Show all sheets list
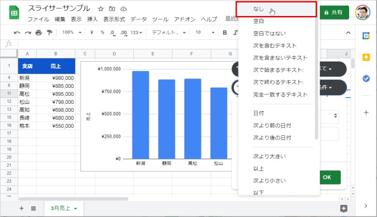The image size is (377, 217). click(x=33, y=209)
